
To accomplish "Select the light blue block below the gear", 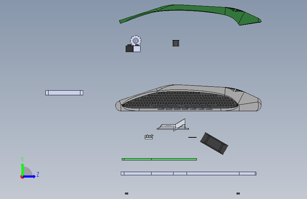I will point(137,49).
